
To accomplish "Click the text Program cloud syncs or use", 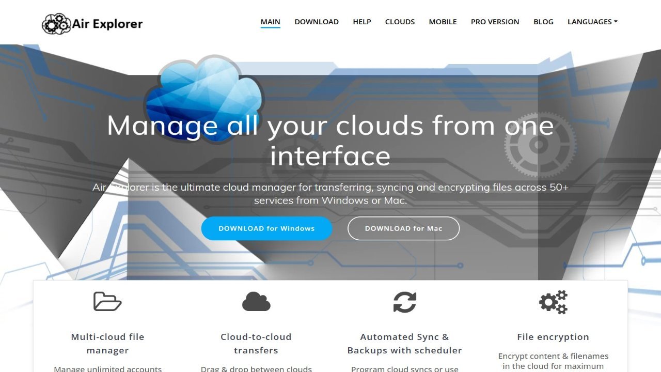I will (405, 369).
